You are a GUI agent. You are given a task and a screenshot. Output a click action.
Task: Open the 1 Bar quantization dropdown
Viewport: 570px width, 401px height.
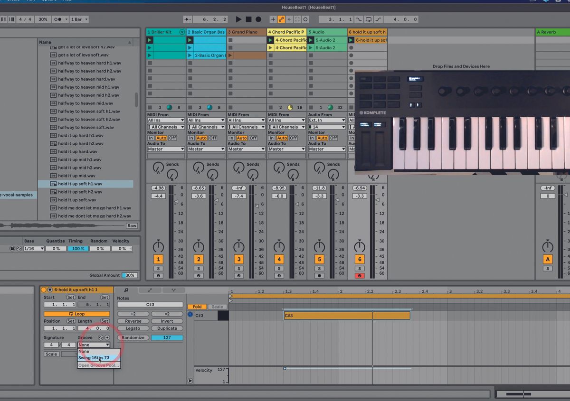point(79,19)
